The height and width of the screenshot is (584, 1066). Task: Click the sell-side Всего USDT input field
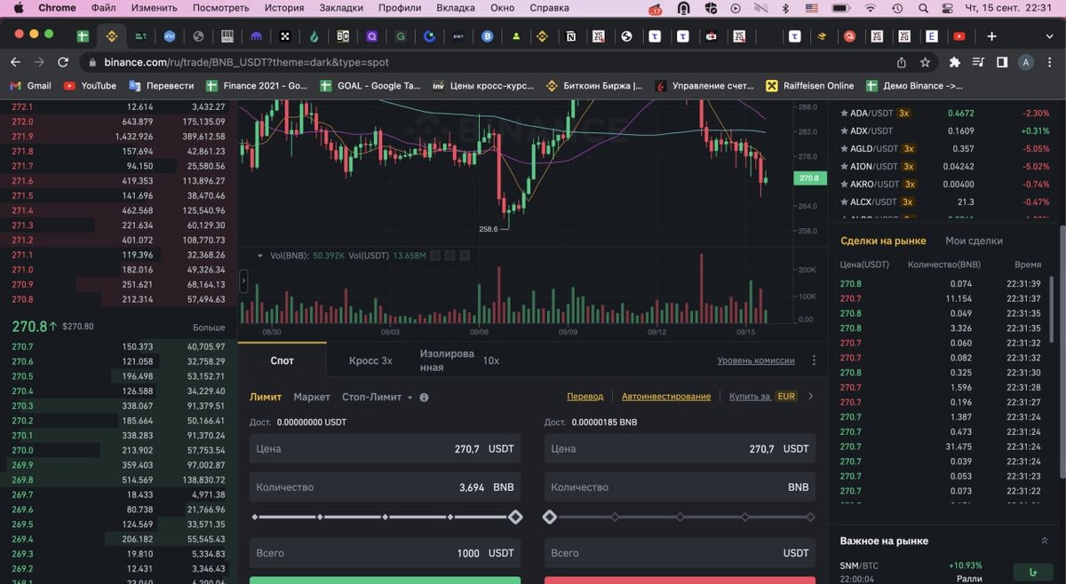coord(680,553)
